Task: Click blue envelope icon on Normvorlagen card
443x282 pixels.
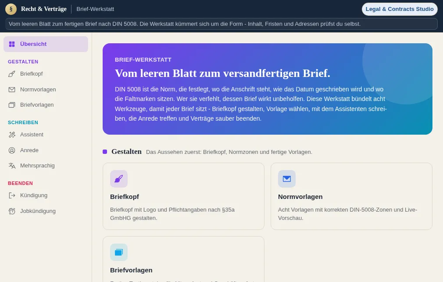Action: pos(287,179)
